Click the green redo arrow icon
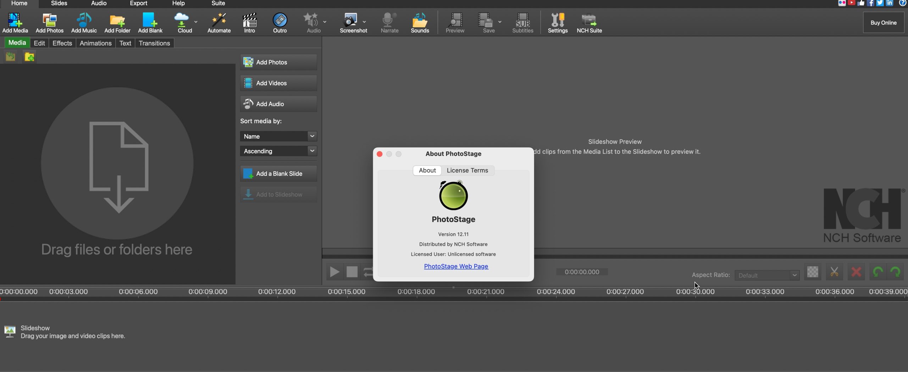The width and height of the screenshot is (908, 372). (x=896, y=272)
